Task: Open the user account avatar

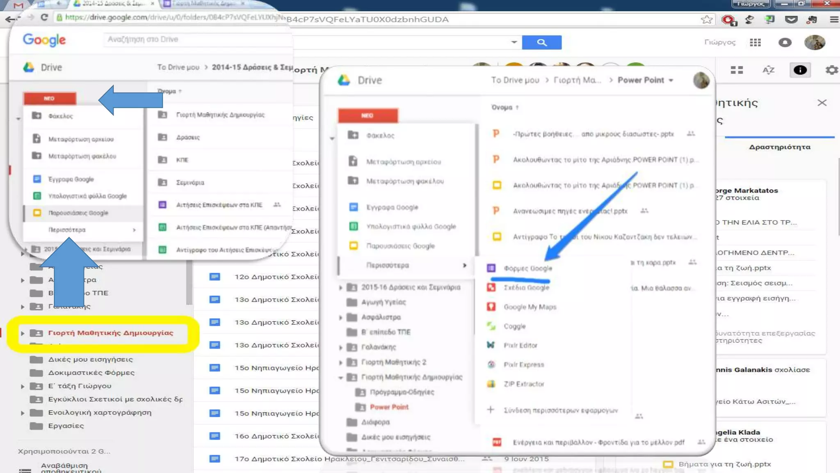Action: pyautogui.click(x=814, y=42)
